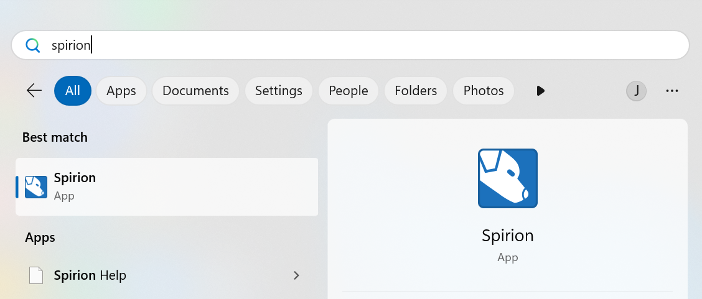702x299 pixels.
Task: Open the three-dot options menu
Action: click(x=672, y=91)
